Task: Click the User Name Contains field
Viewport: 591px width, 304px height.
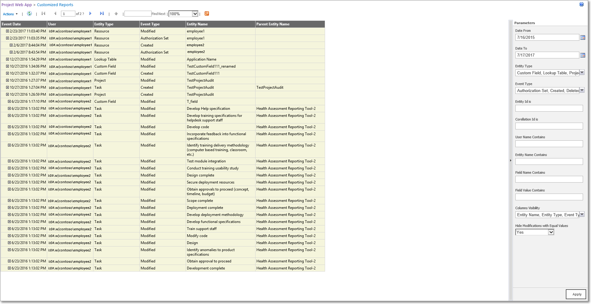Action: tap(549, 144)
